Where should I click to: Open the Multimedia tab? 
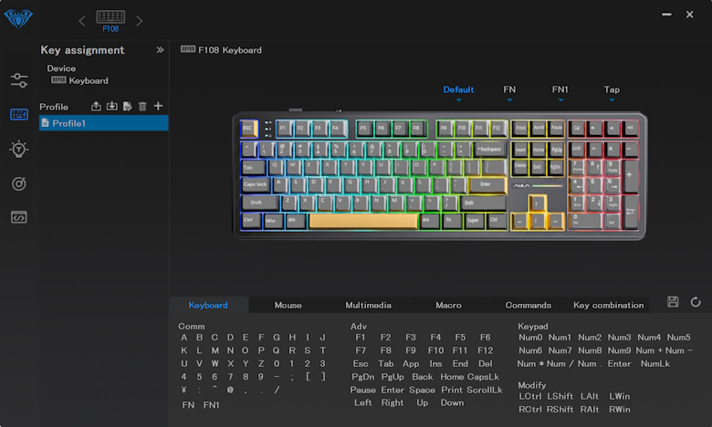pos(368,305)
